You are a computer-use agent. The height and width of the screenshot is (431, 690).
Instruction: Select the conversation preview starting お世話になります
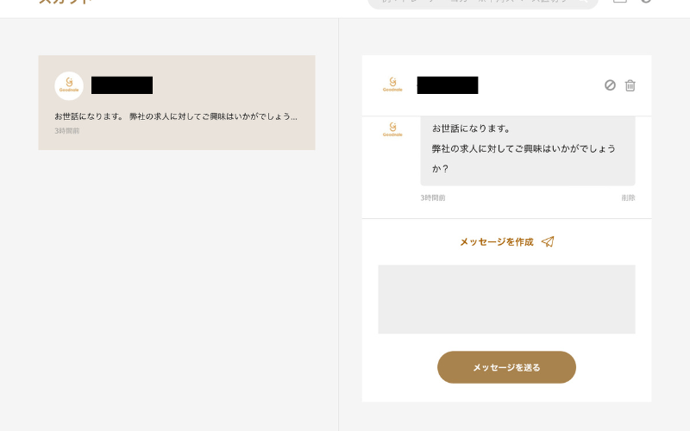176,116
